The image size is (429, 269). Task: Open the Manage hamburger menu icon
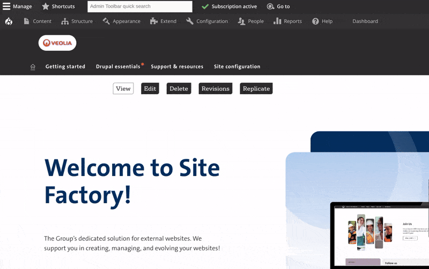(x=6, y=6)
